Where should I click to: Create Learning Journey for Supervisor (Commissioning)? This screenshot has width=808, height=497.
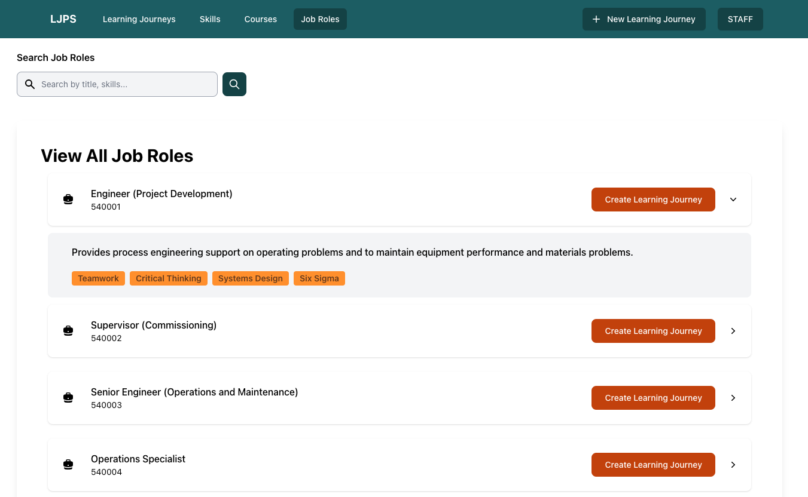653,331
